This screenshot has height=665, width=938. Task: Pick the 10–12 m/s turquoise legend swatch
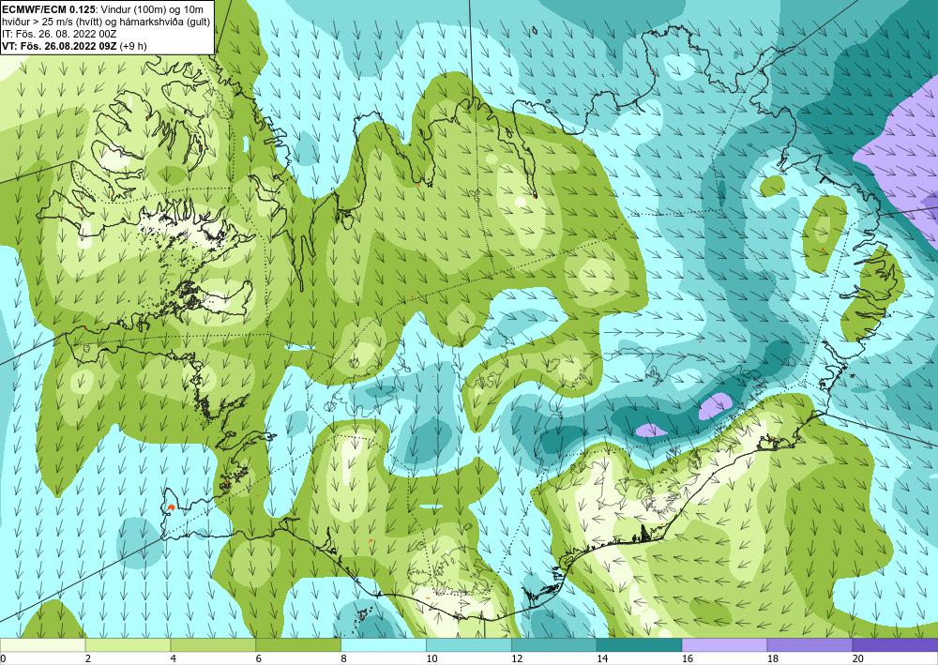[x=469, y=645]
